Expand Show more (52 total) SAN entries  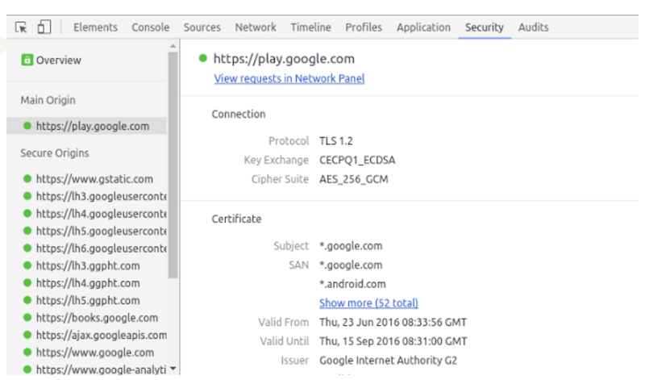(x=368, y=303)
